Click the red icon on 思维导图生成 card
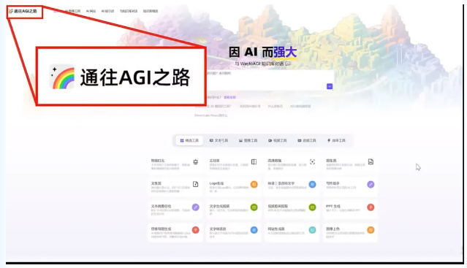Viewport: 467px width, 268px height. [196, 230]
